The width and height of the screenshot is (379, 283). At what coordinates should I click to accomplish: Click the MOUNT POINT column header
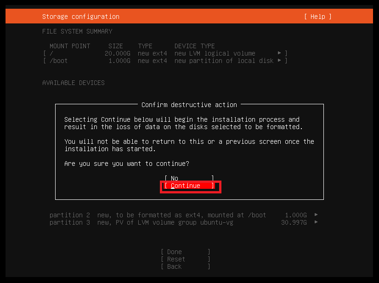70,46
